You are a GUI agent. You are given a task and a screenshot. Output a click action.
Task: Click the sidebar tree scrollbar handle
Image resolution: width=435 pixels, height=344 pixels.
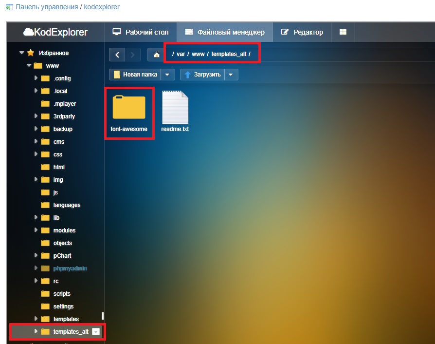(103, 316)
